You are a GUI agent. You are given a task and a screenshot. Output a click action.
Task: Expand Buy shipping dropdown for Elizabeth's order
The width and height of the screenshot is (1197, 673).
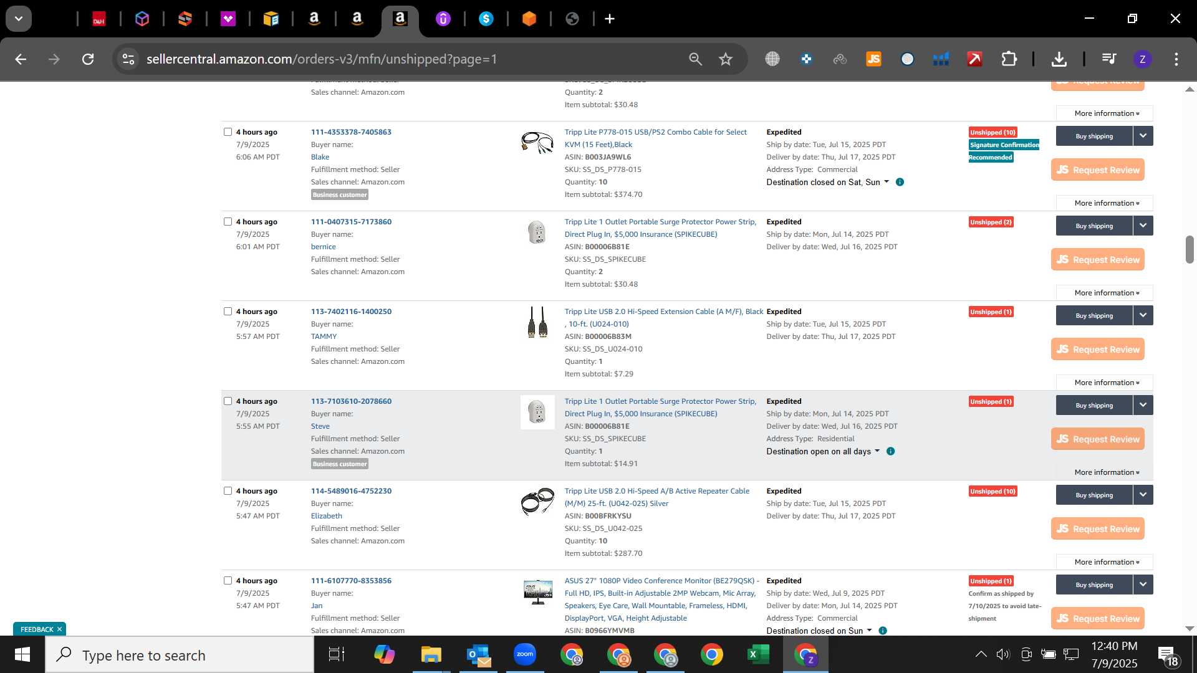click(1143, 495)
